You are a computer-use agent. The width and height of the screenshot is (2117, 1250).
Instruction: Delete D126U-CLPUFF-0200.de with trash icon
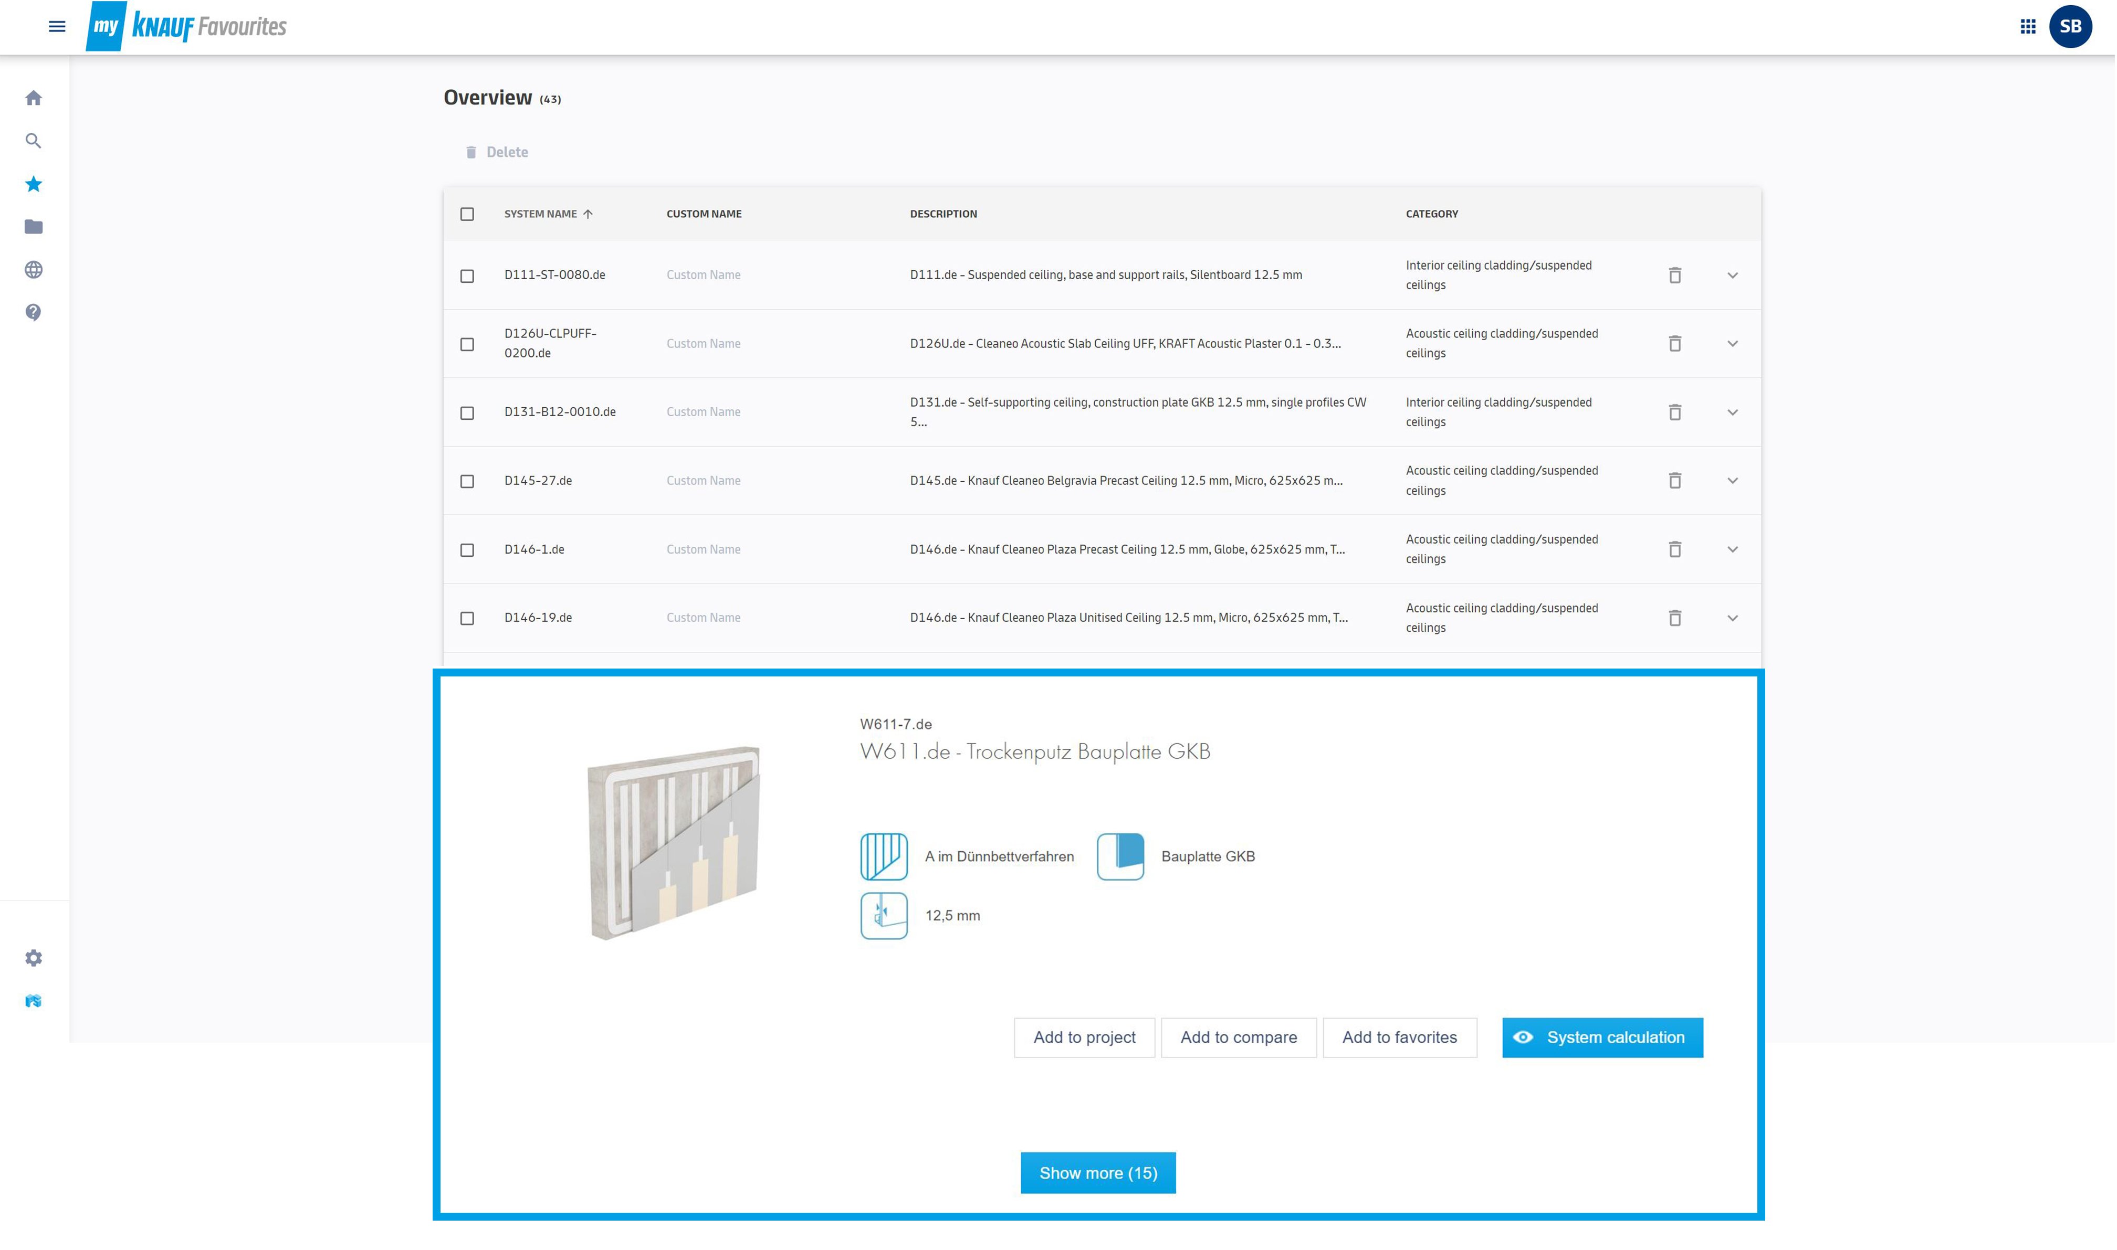pos(1675,344)
